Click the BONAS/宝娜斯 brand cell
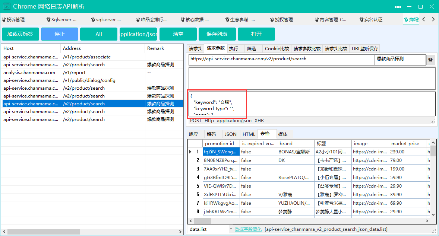The image size is (439, 236). [296, 152]
